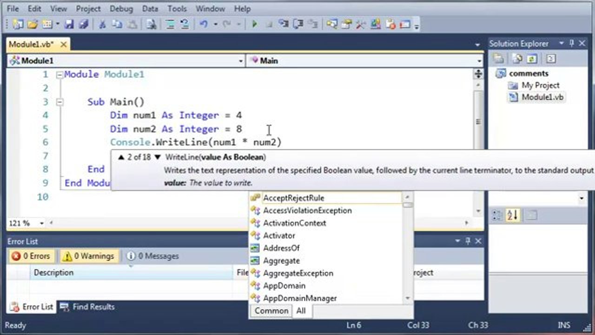Collapse the Sub Main outline node
Screen dimensions: 595x335
tap(59, 101)
